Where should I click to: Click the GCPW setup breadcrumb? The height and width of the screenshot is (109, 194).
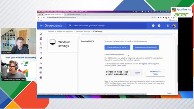pos(97,31)
